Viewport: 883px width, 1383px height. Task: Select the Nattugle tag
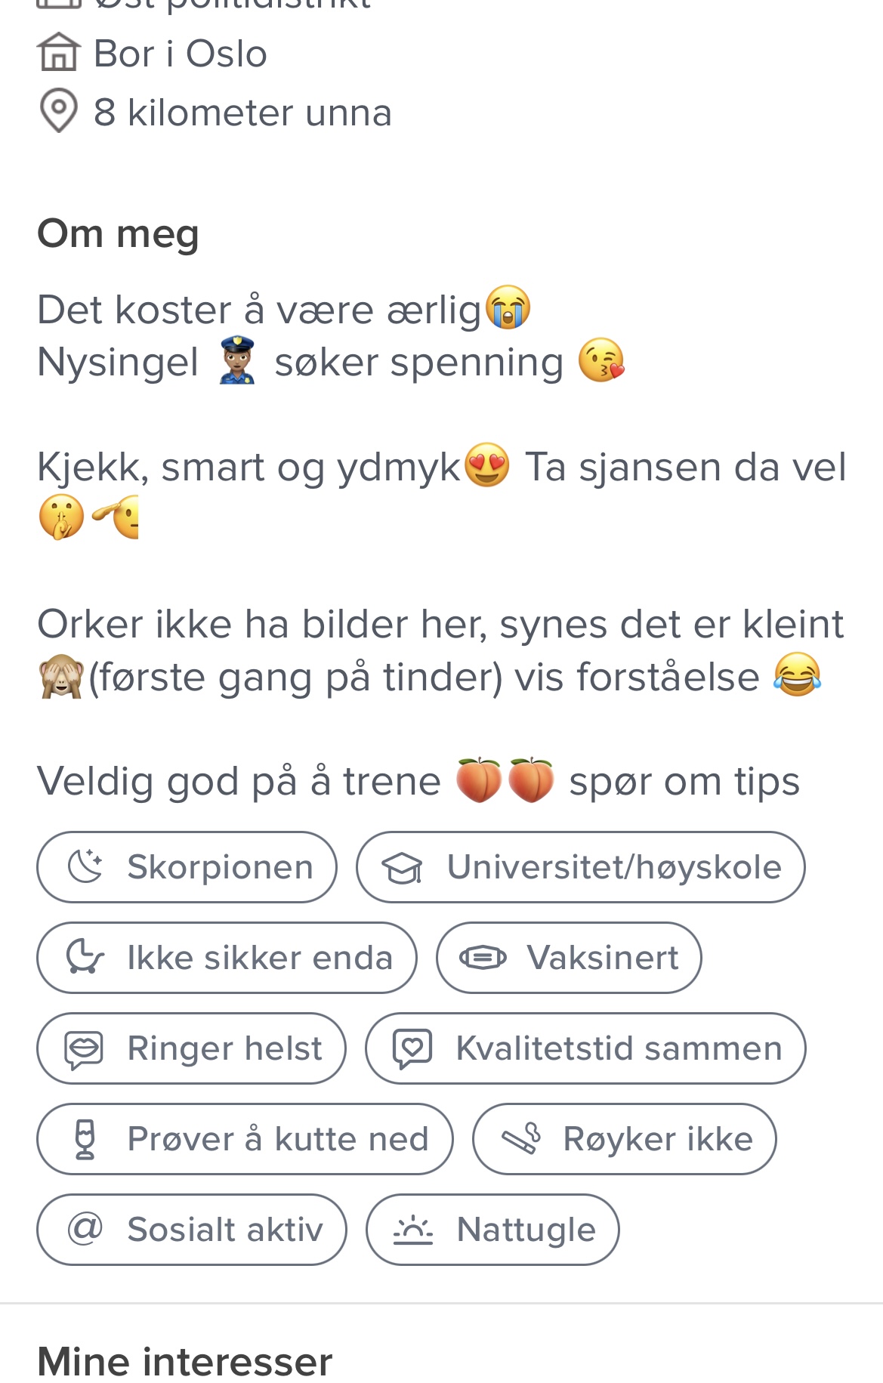(492, 1230)
